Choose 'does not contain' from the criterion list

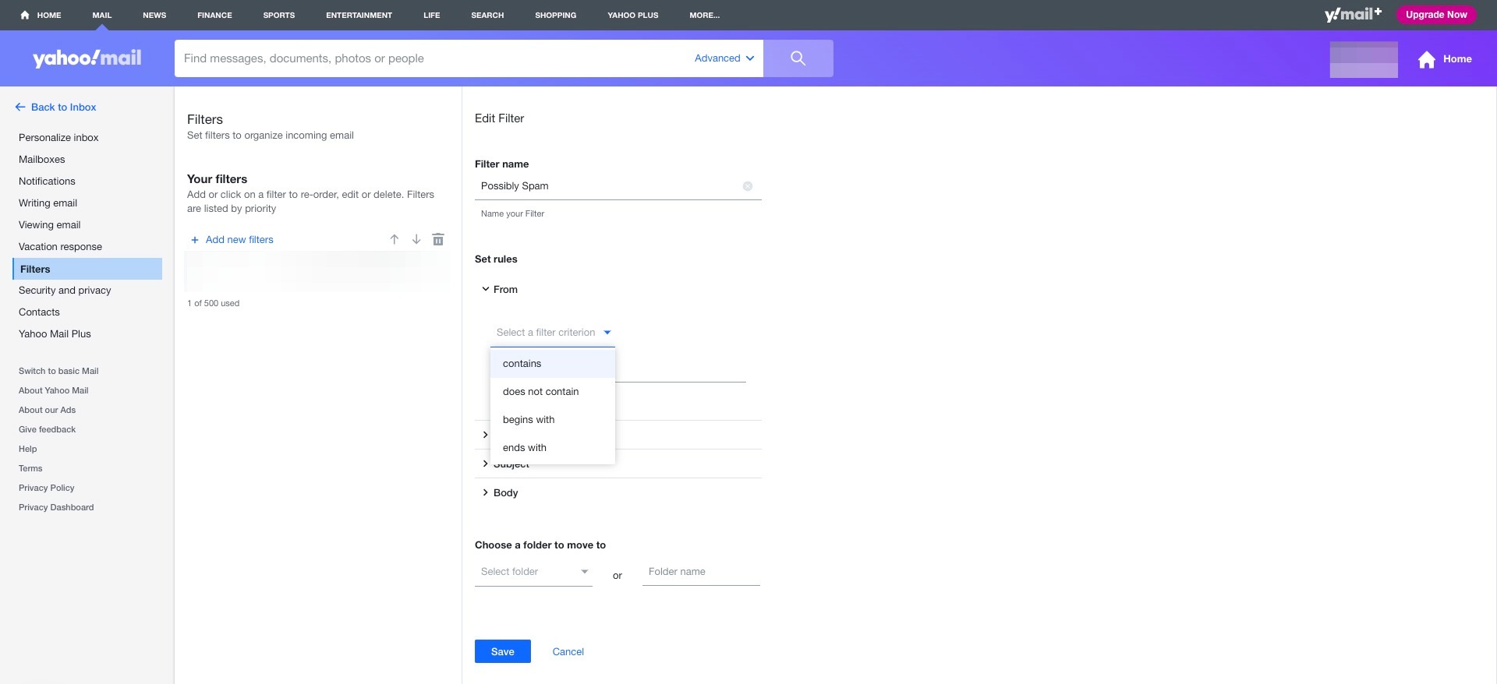[540, 392]
